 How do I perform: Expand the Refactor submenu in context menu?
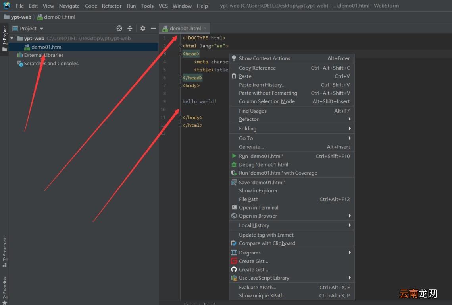coord(292,119)
